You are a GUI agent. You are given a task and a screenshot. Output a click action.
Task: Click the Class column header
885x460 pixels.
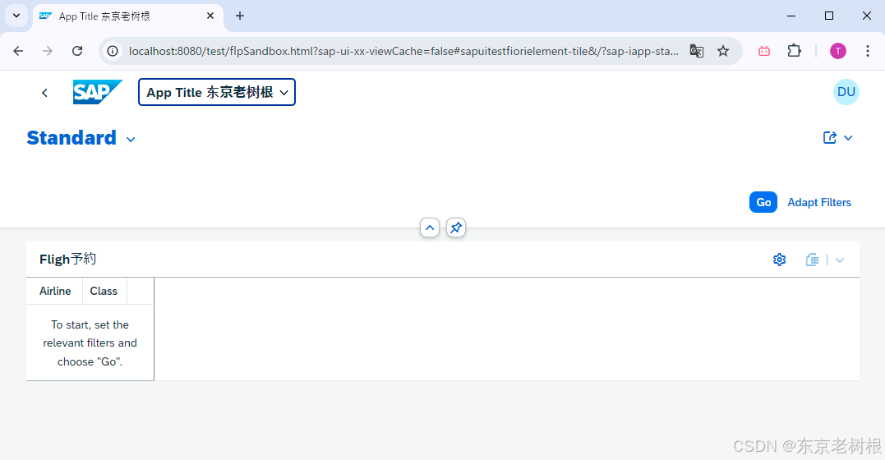tap(104, 292)
